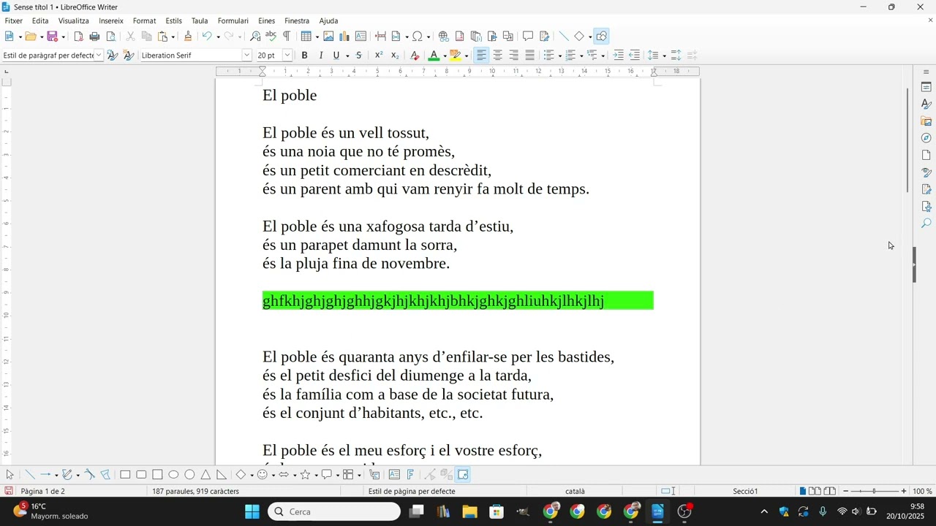Insert a hyperlink
The image size is (936, 526).
(x=443, y=36)
